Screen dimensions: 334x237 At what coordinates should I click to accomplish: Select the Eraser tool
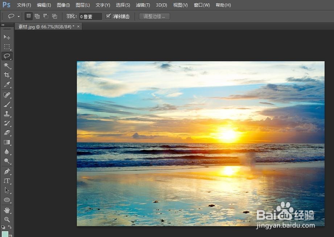point(7,132)
